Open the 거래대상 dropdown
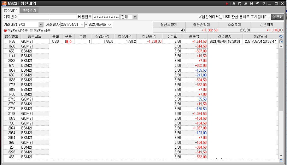 pyautogui.click(x=41, y=25)
